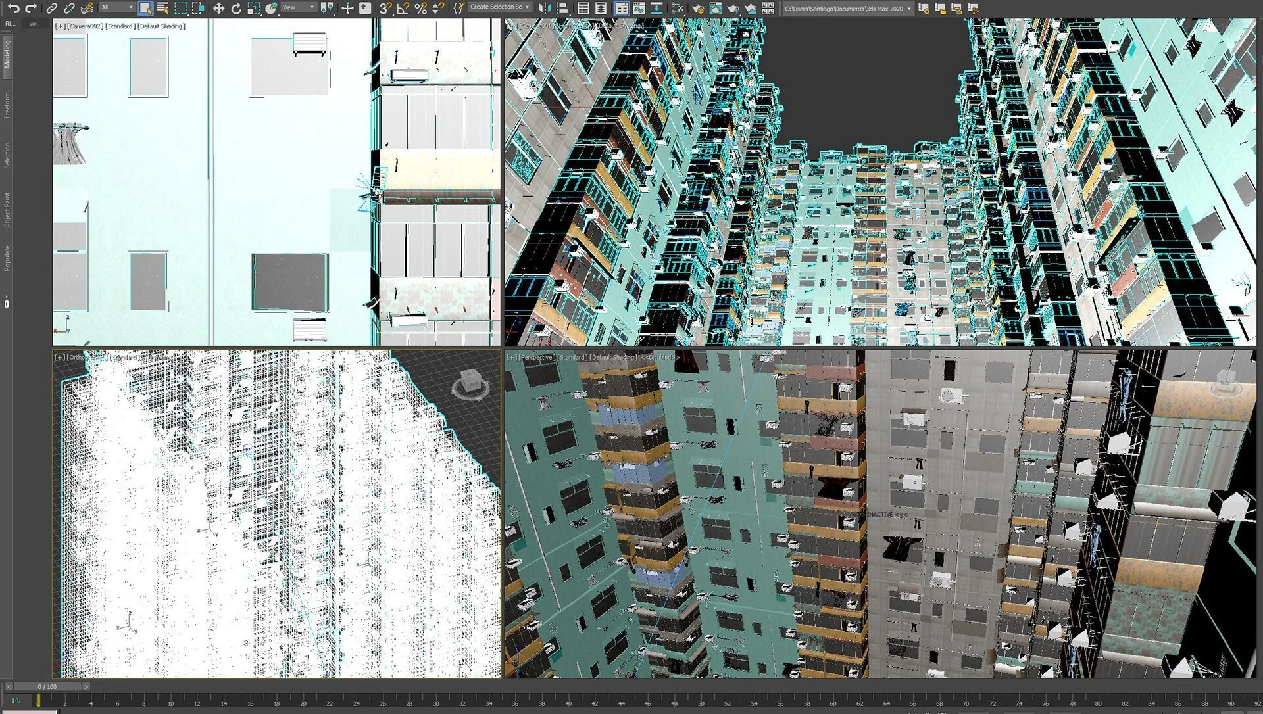Select the Select and Rotate tool

[x=235, y=8]
